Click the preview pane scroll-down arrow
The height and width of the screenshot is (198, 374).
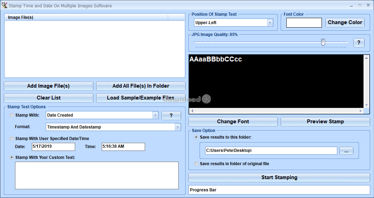click(x=367, y=105)
